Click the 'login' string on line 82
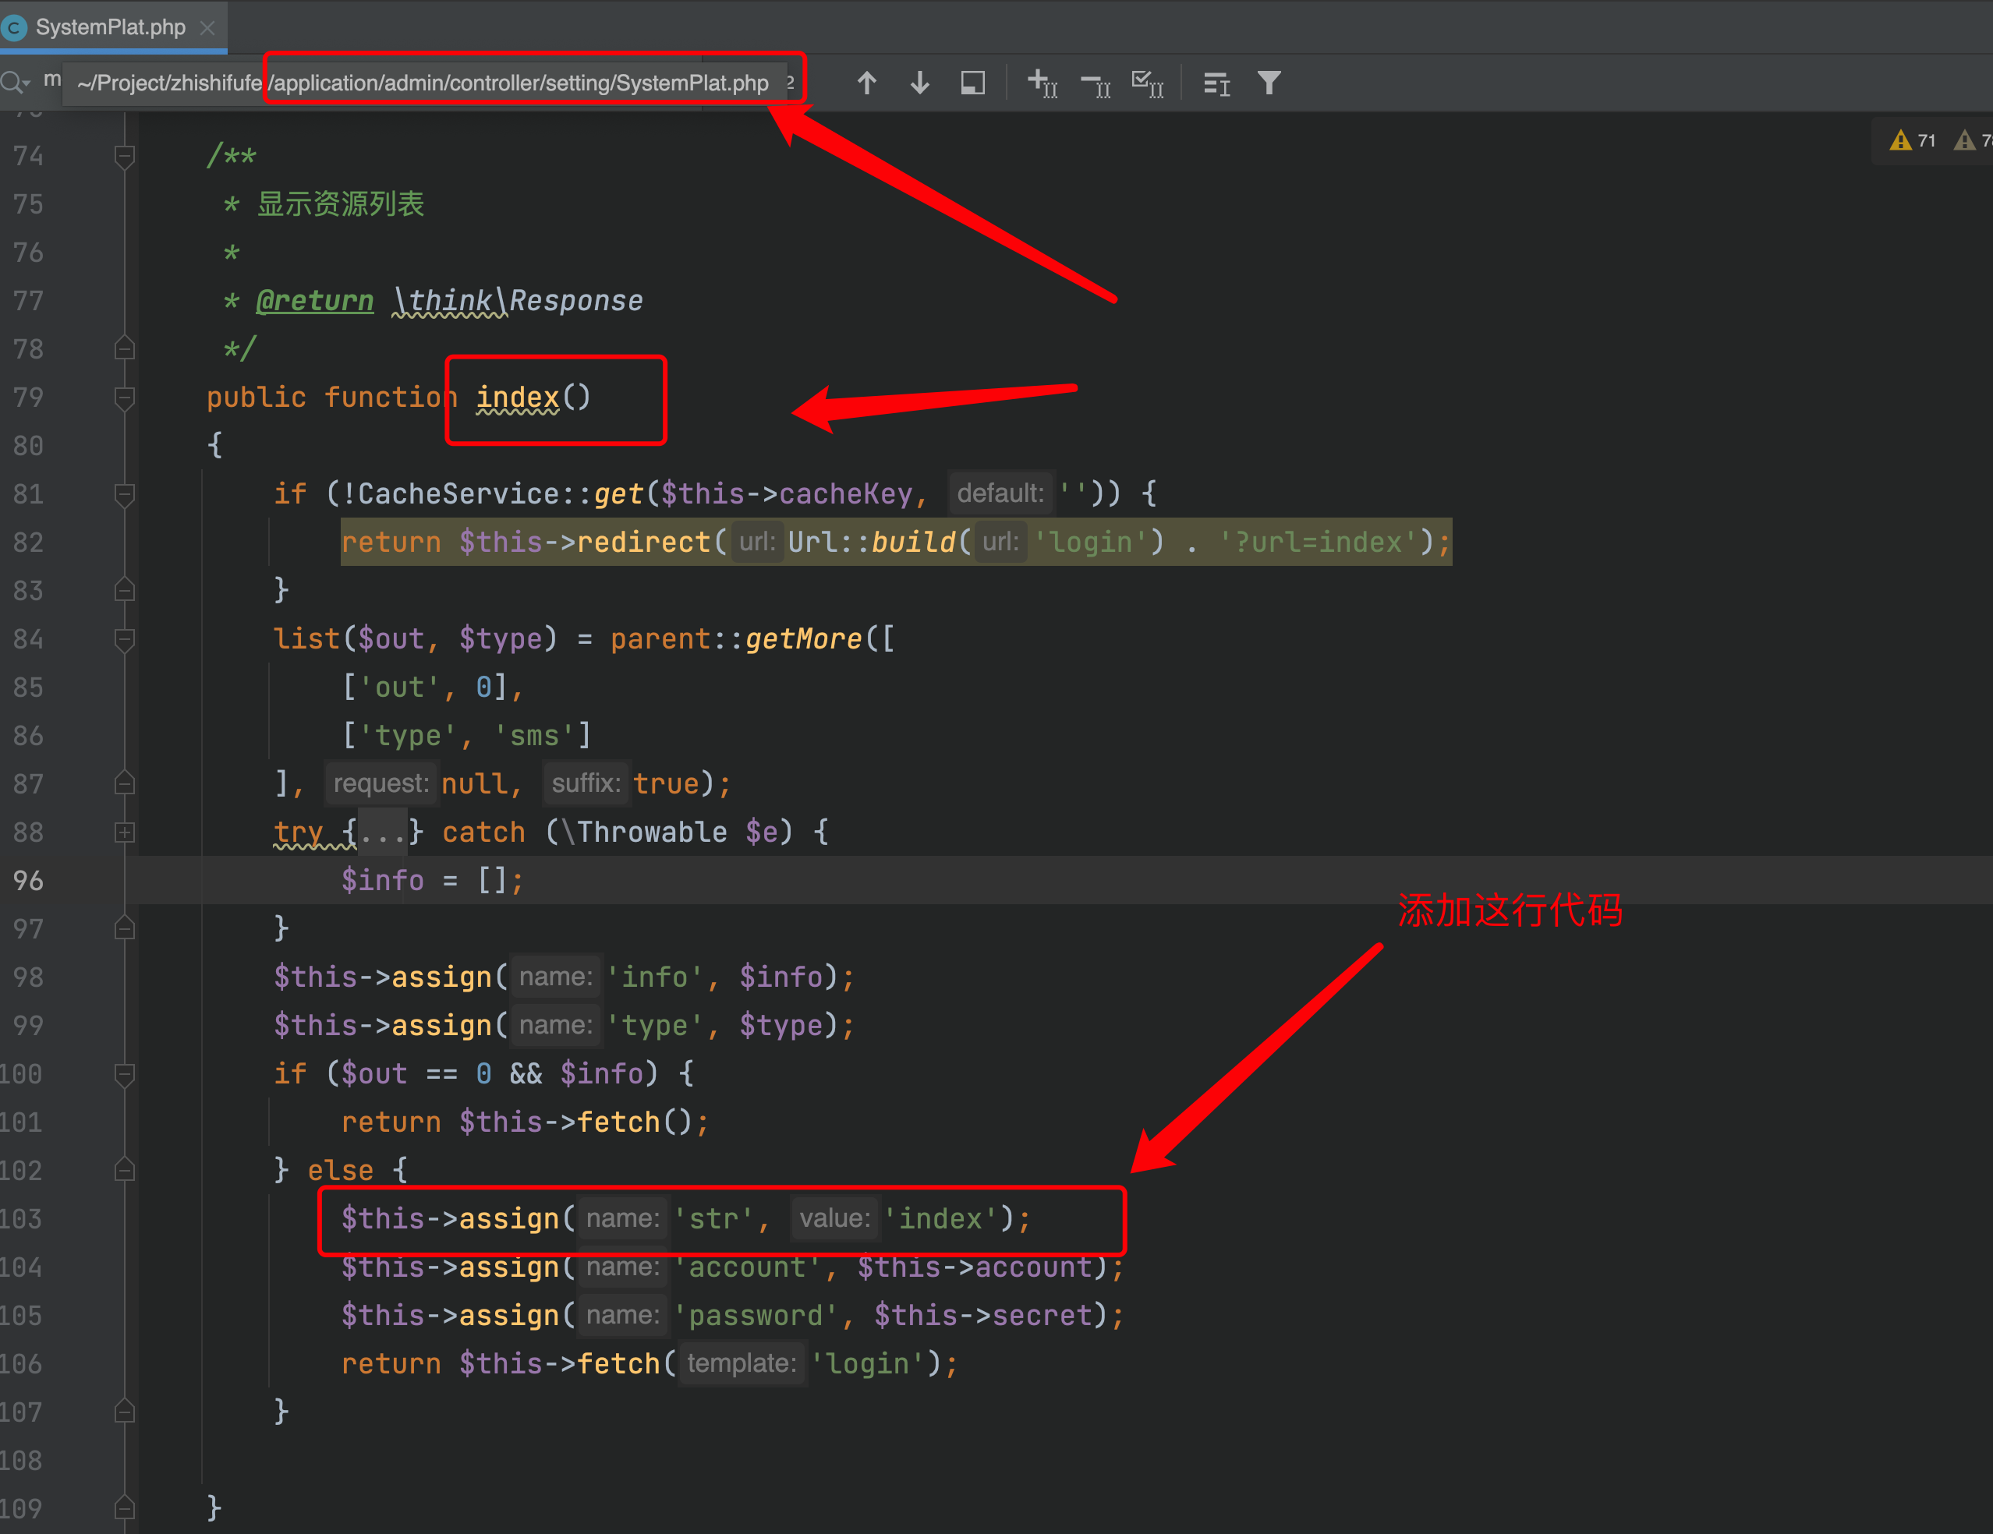 [1091, 542]
